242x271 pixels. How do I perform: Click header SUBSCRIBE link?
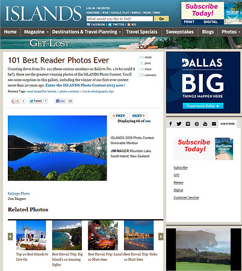point(93,13)
